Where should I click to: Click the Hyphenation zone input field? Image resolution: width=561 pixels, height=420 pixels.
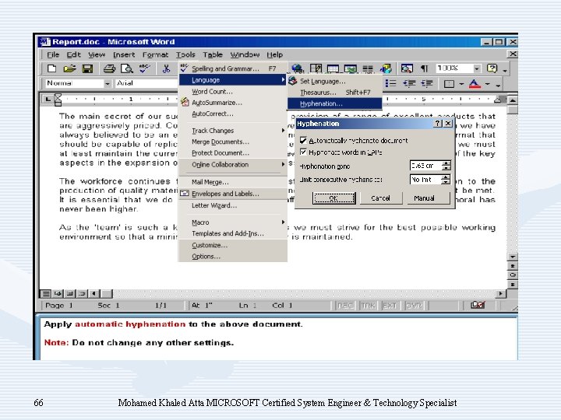(425, 166)
